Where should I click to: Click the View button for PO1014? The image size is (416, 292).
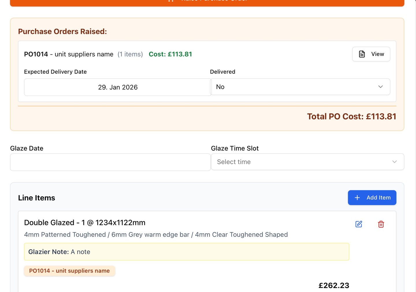371,54
